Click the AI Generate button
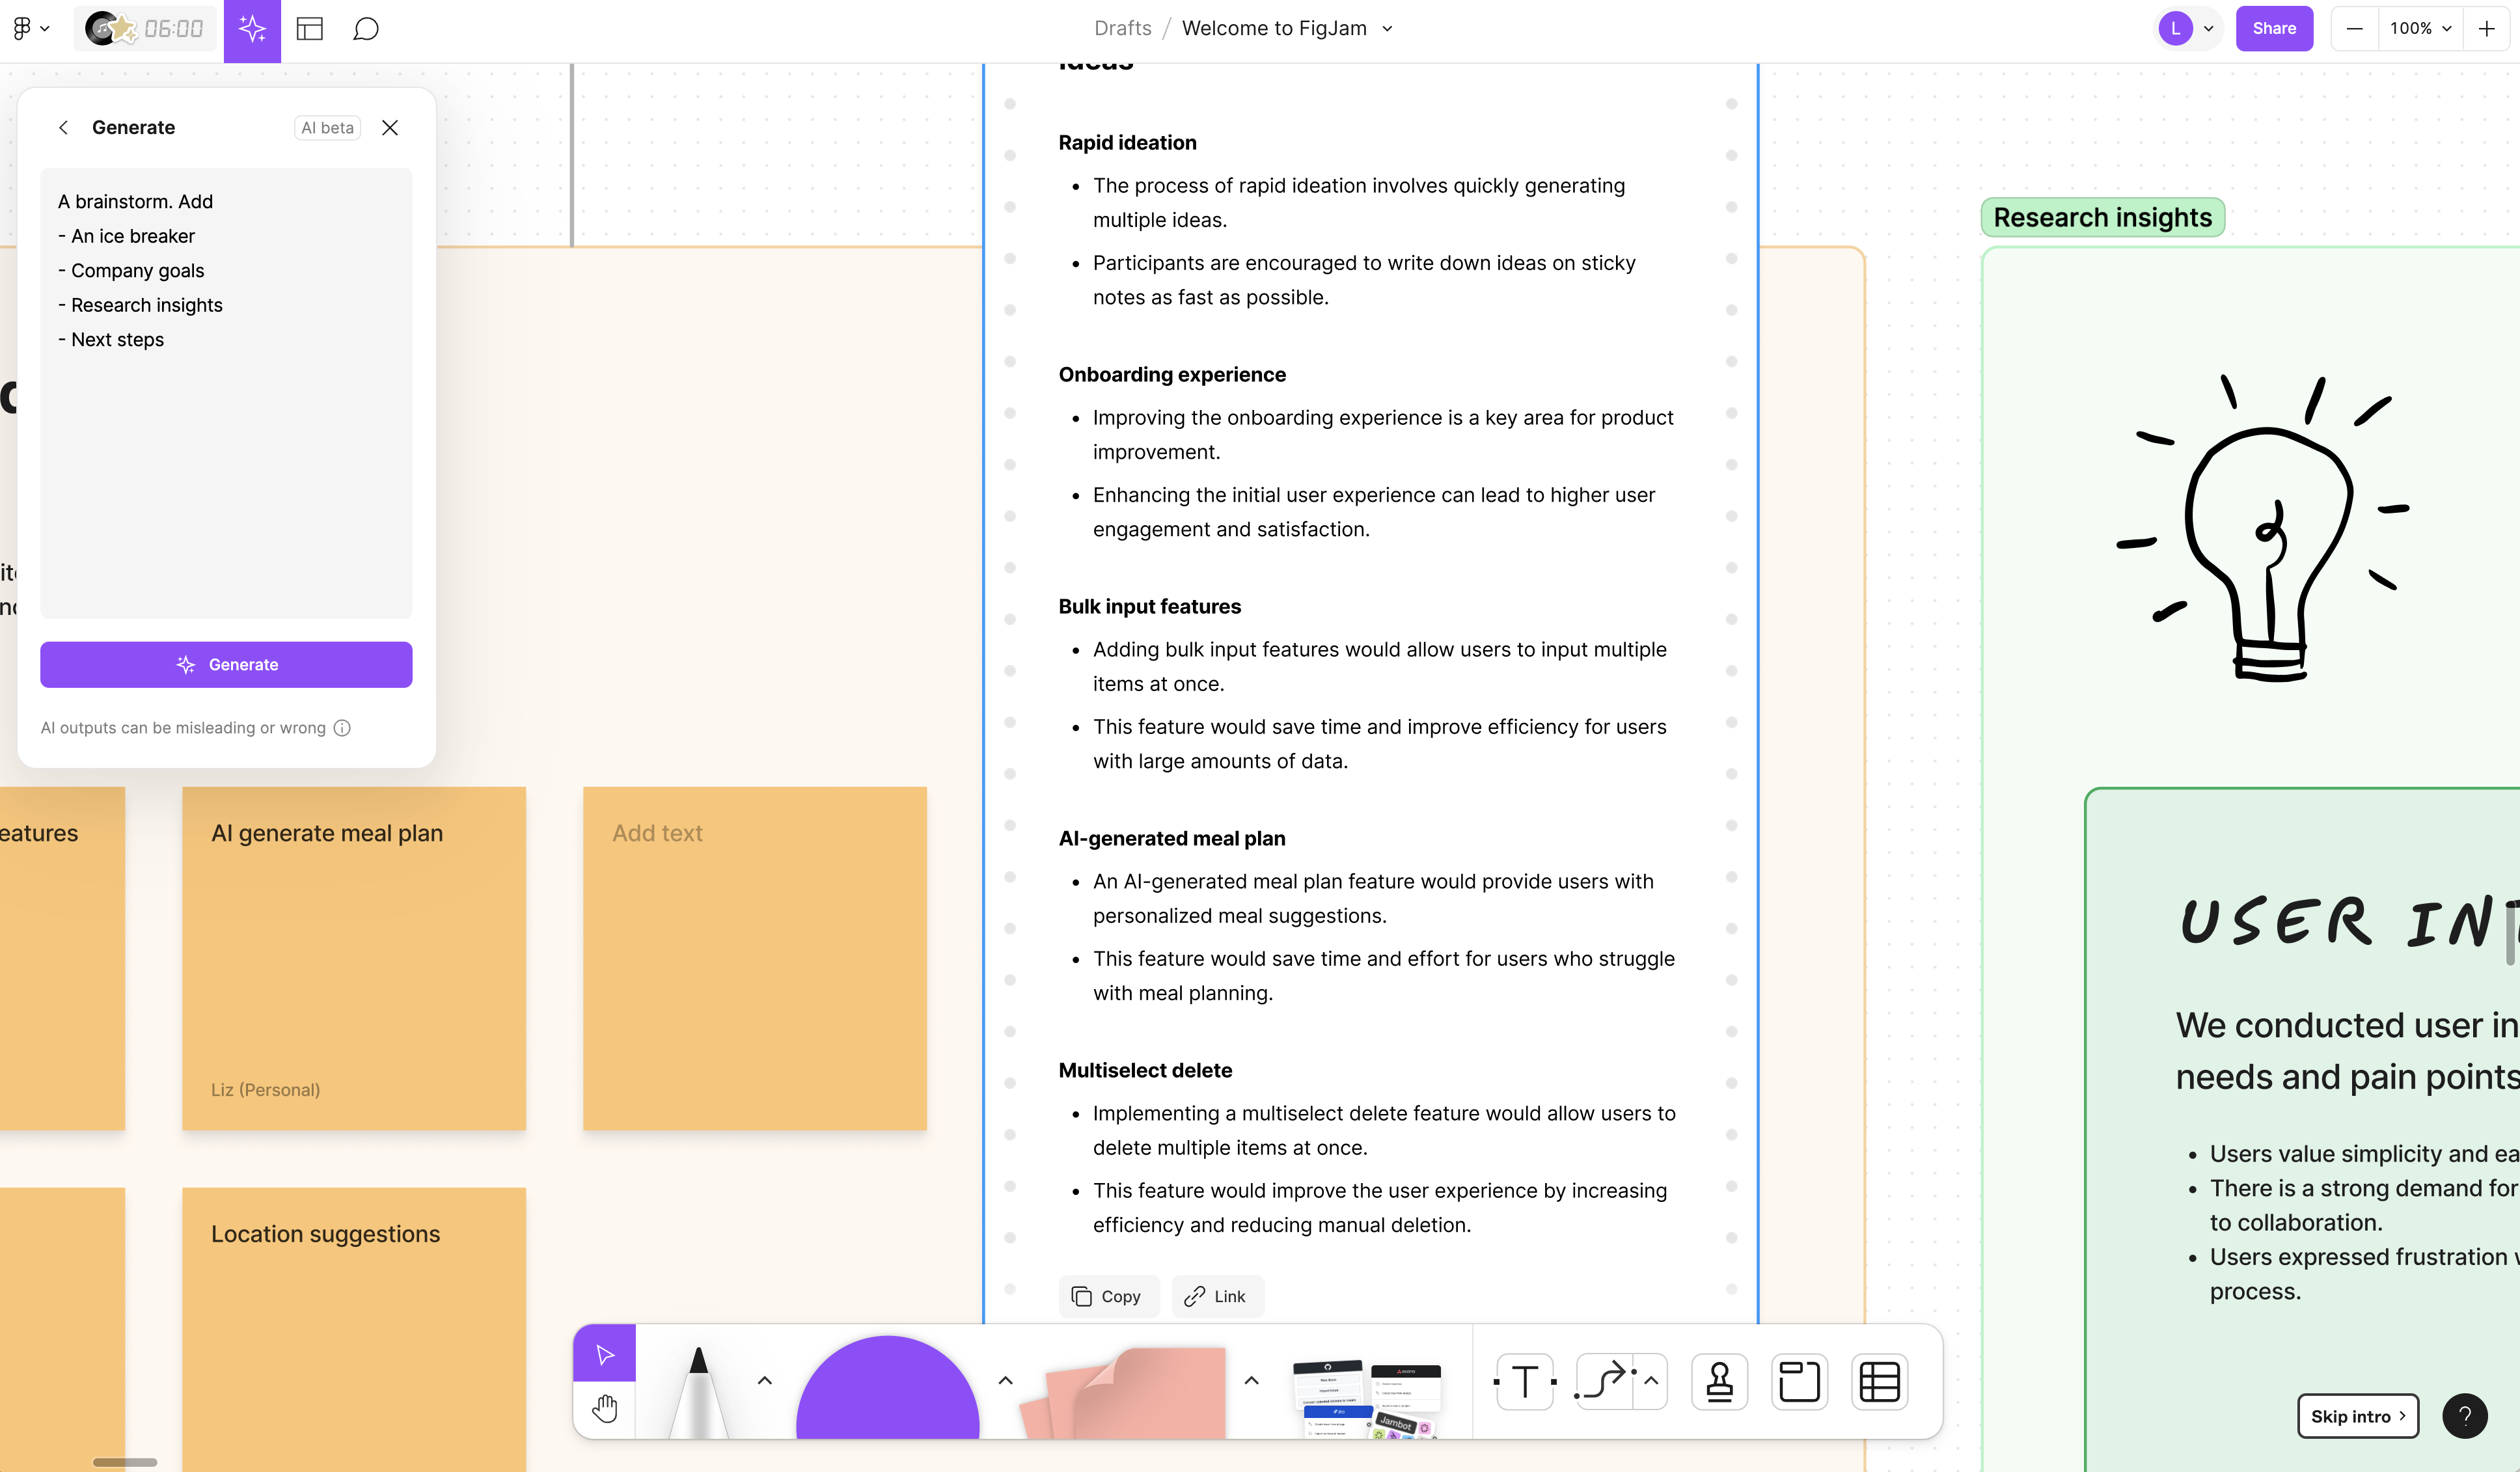 (226, 664)
